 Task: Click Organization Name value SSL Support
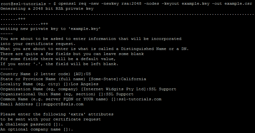click(x=163, y=89)
